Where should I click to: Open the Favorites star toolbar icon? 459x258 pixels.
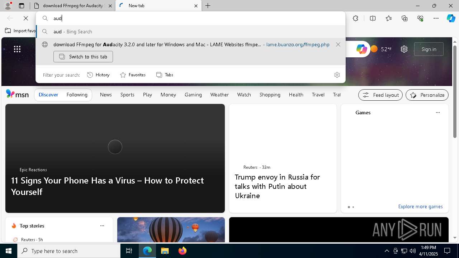pyautogui.click(x=389, y=18)
